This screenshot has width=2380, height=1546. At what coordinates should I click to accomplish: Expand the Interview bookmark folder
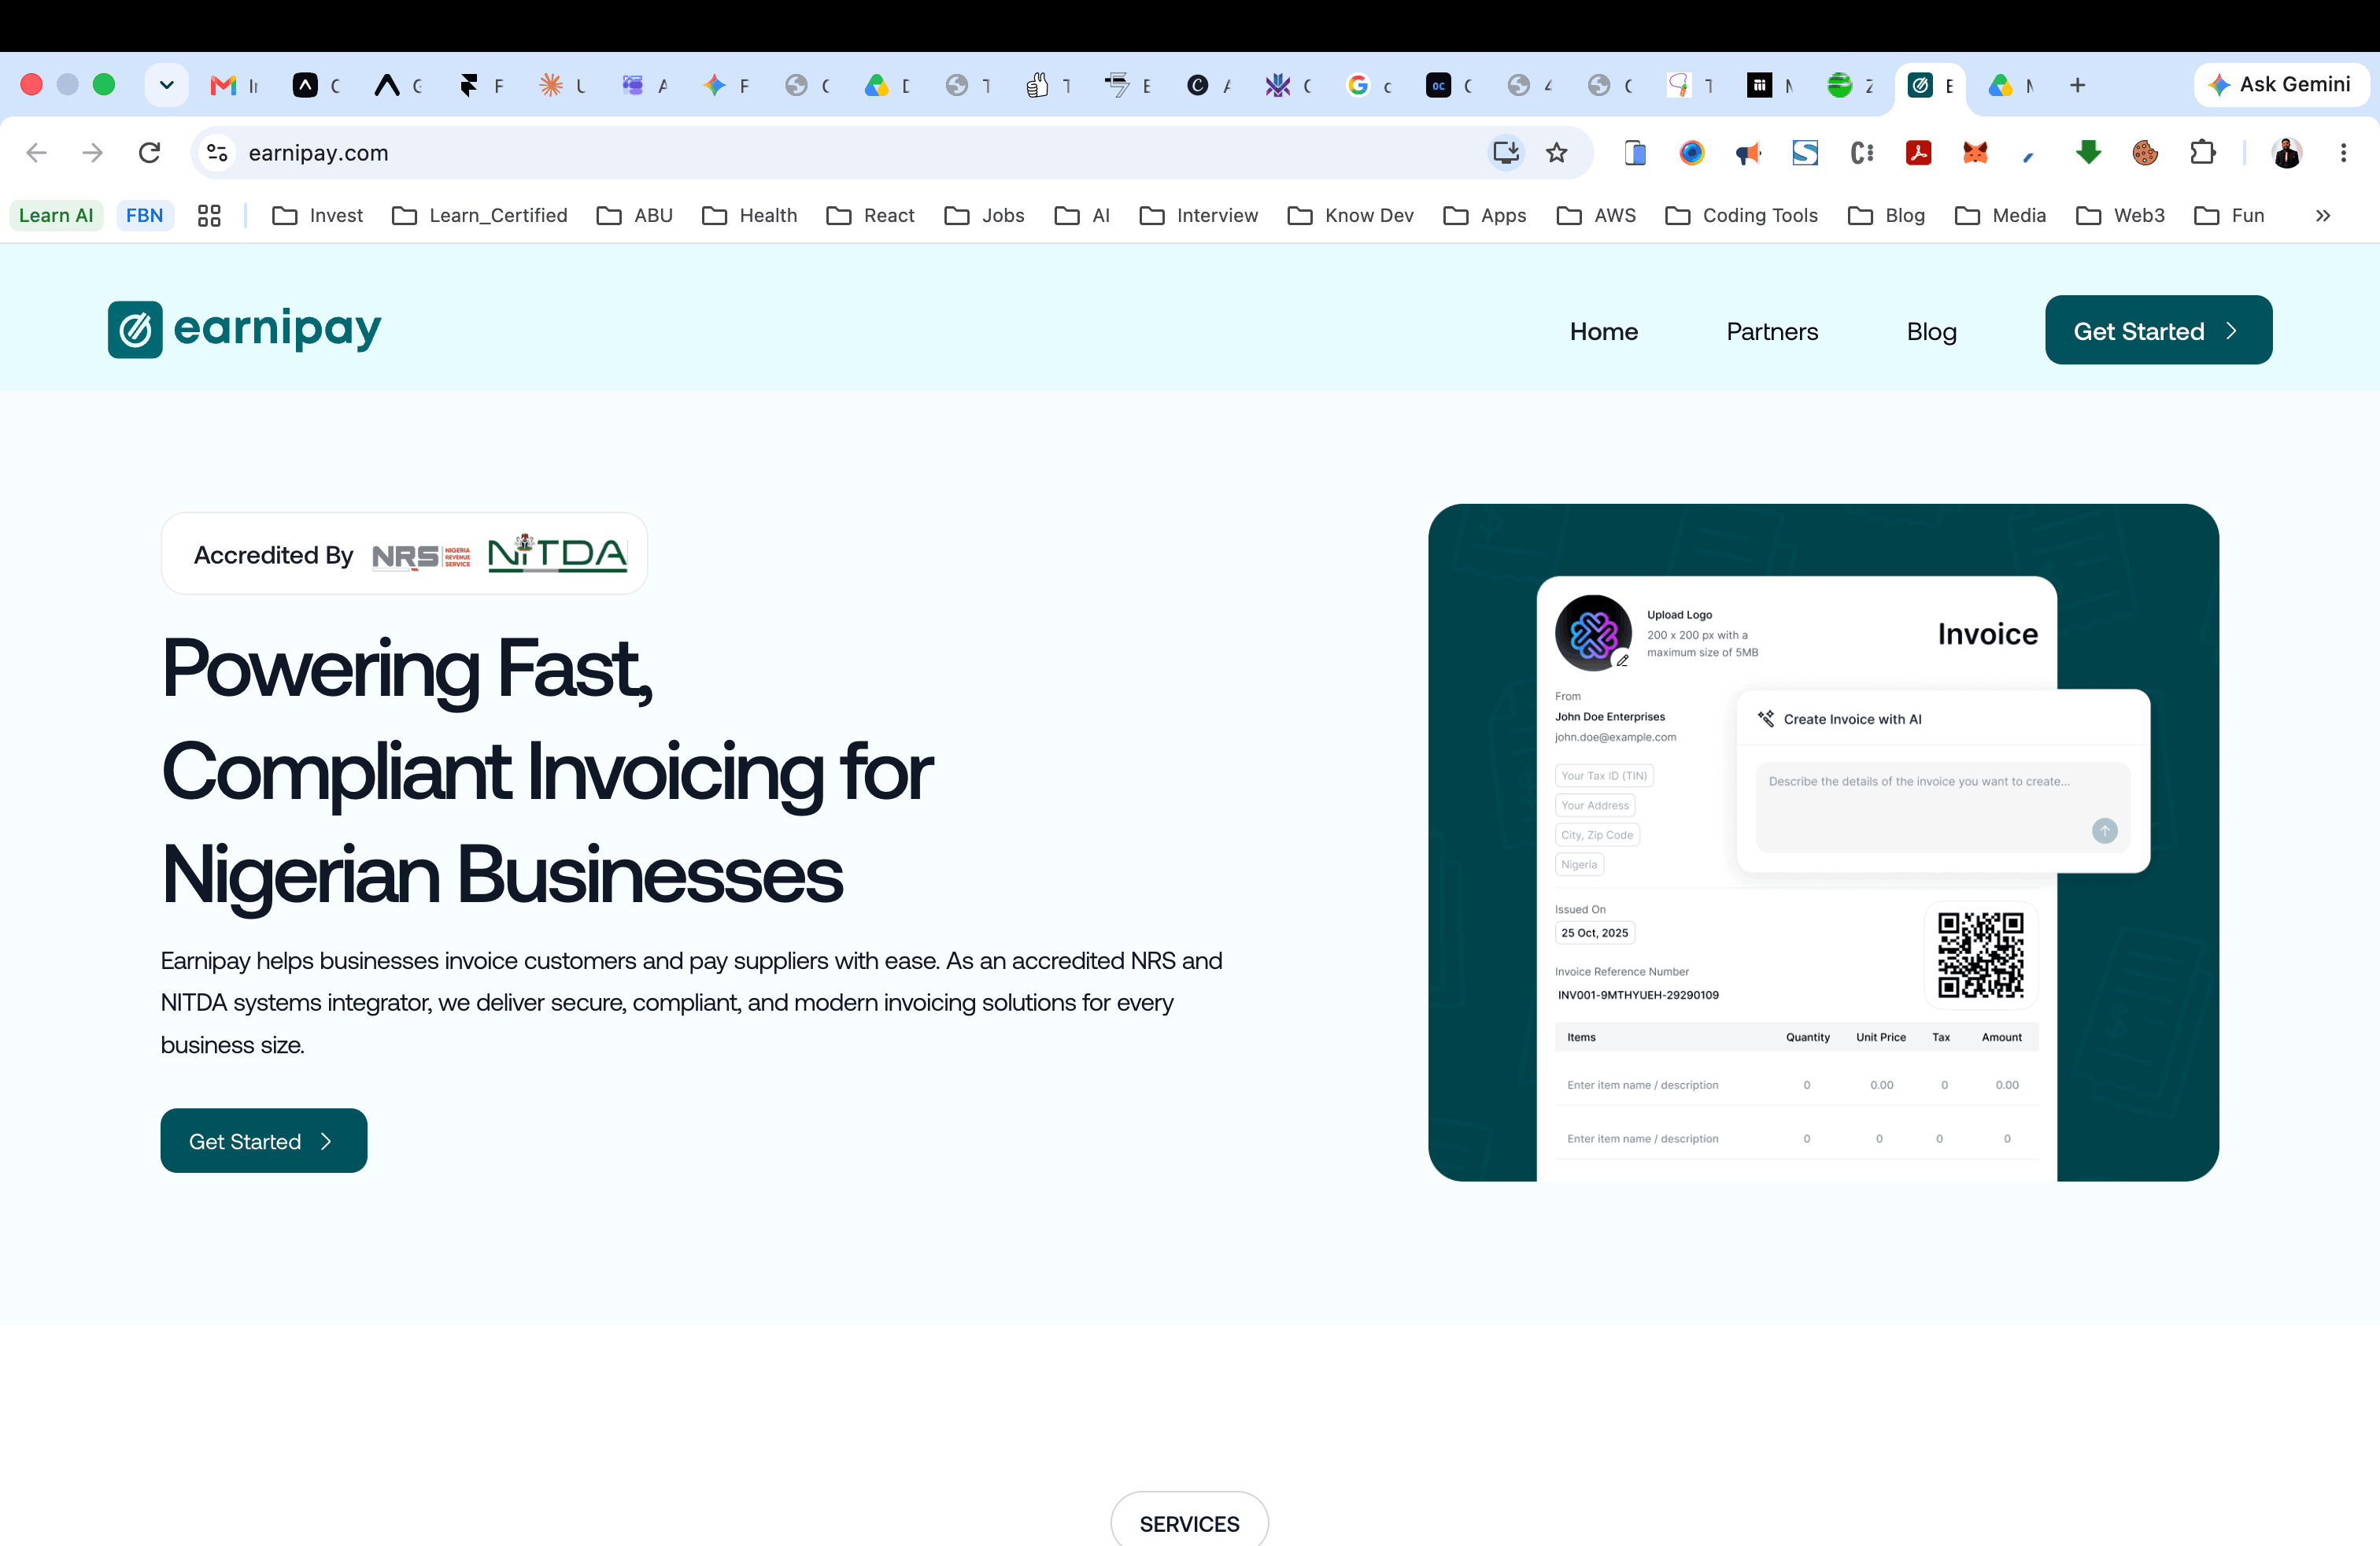tap(1198, 215)
